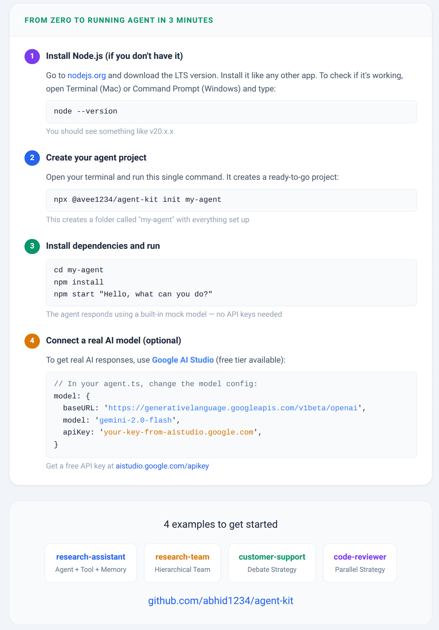Screen dimensions: 439x630
Task: Click the From Zero to Running Agent header
Action: (119, 20)
